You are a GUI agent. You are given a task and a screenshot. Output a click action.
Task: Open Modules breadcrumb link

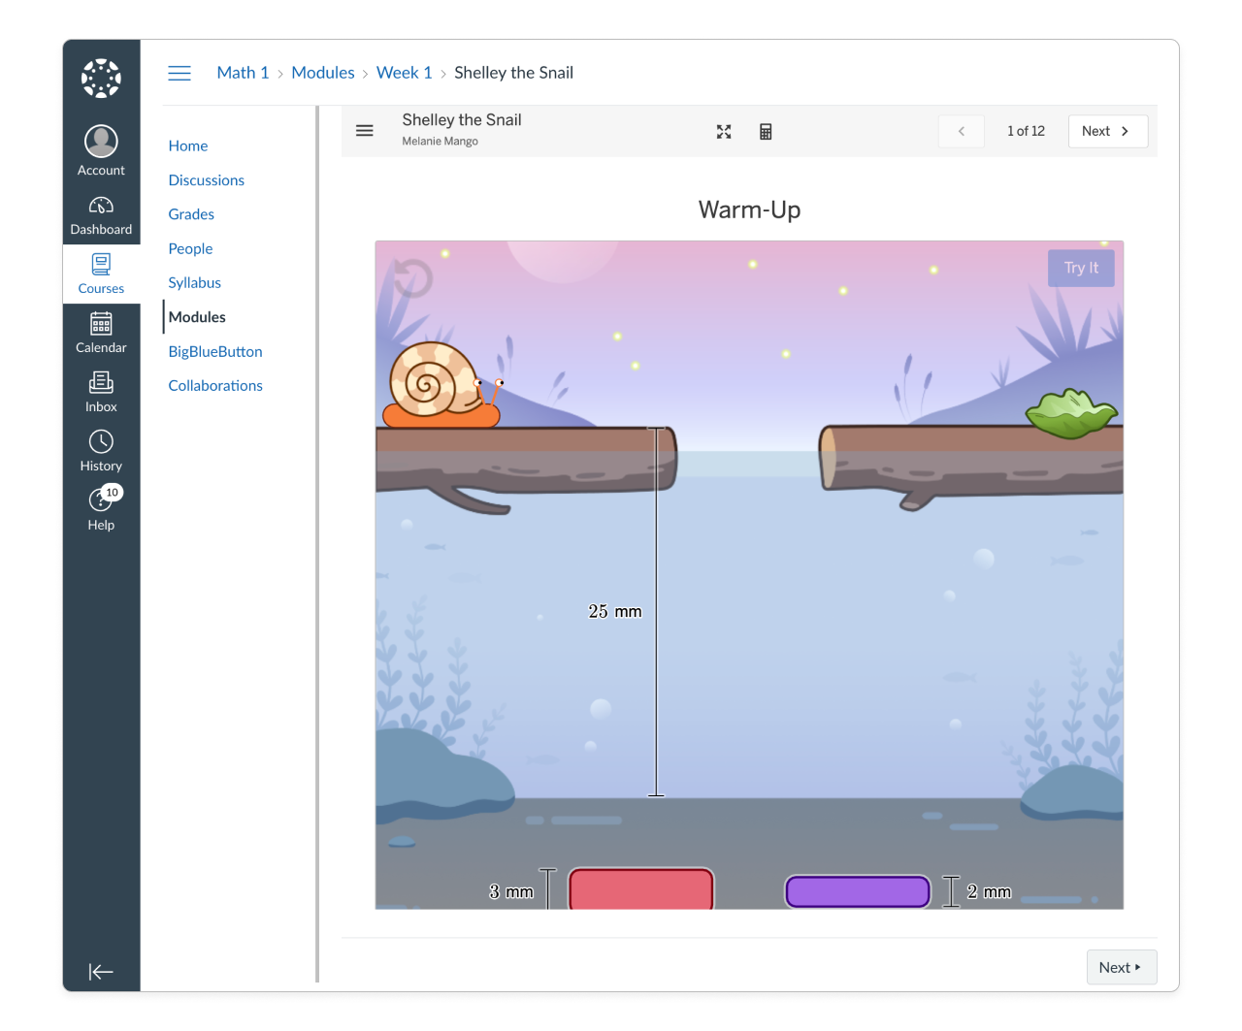(x=323, y=73)
